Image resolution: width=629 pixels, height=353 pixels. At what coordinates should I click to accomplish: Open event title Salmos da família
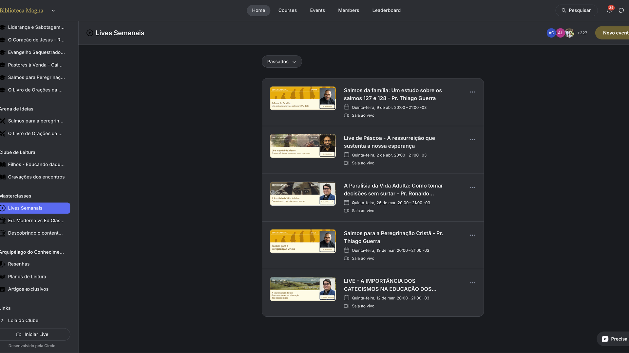coord(393,94)
